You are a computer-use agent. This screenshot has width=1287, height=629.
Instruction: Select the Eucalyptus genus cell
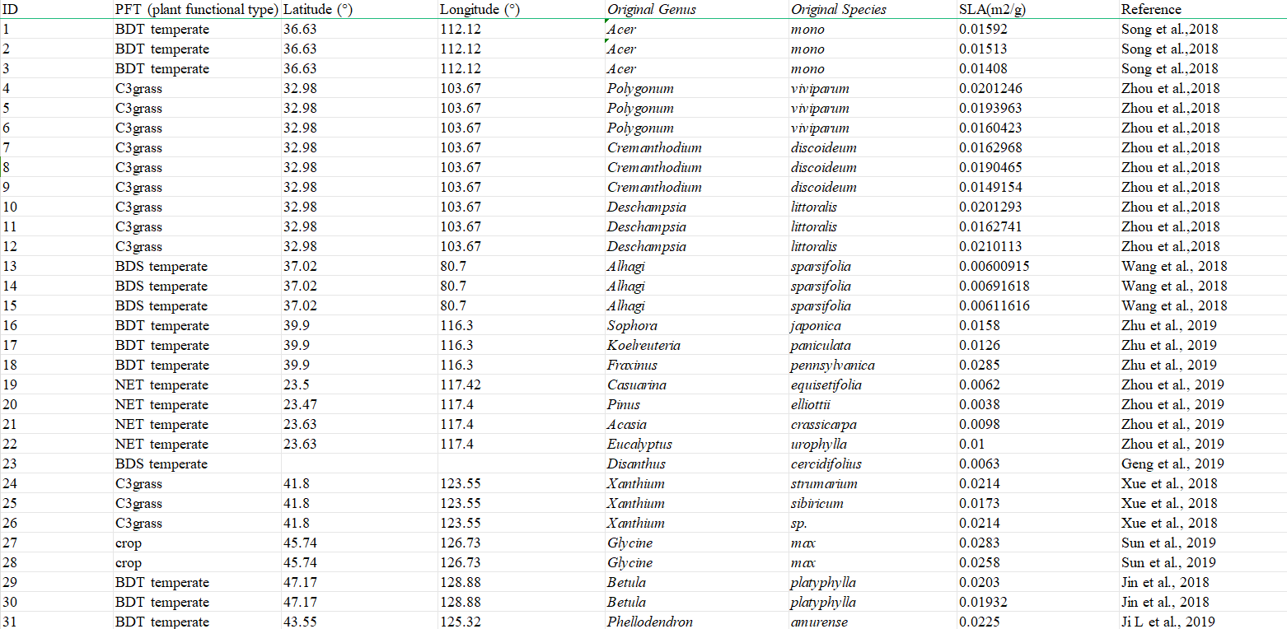point(639,445)
